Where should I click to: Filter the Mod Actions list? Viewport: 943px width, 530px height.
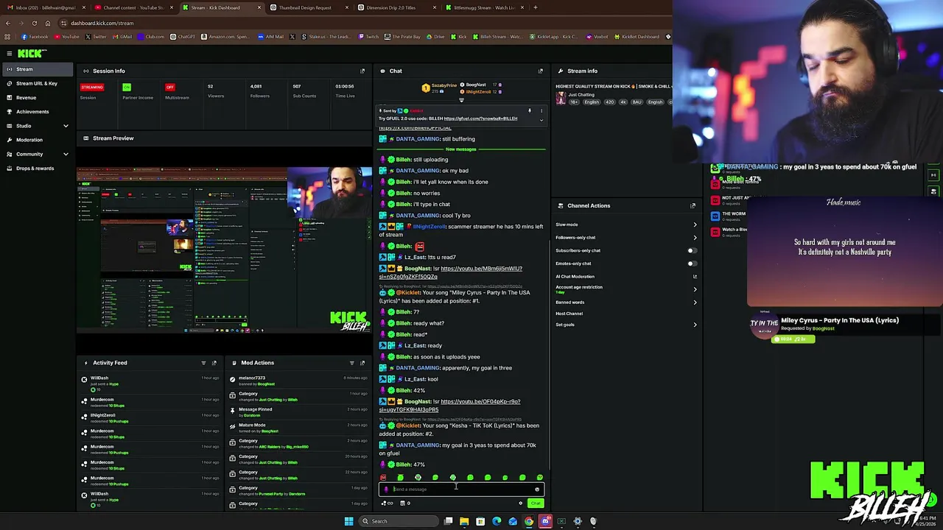[351, 363]
